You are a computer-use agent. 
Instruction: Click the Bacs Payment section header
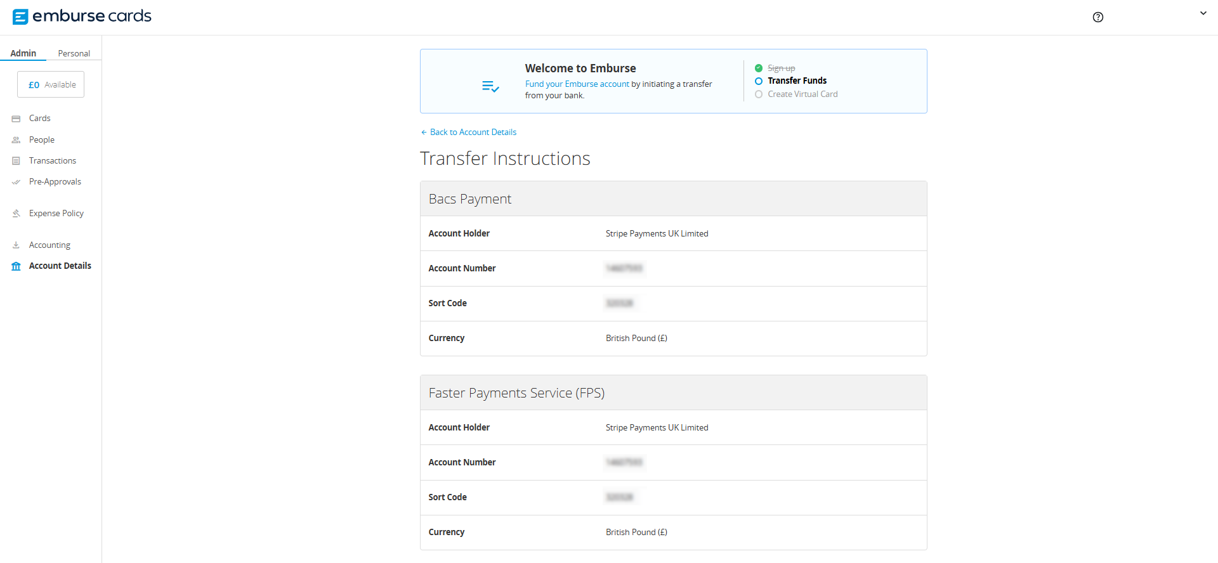pyautogui.click(x=674, y=198)
